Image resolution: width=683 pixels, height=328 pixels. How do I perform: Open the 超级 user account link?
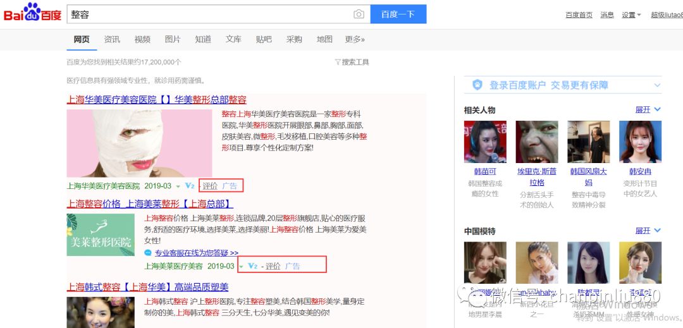(667, 15)
